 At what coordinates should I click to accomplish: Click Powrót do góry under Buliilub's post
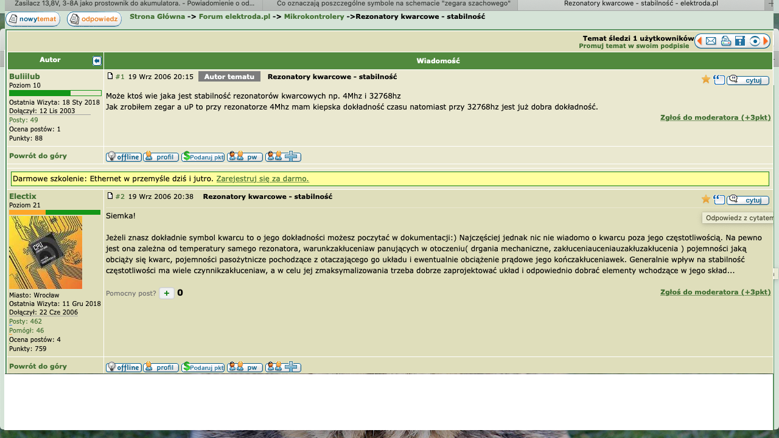pos(38,156)
